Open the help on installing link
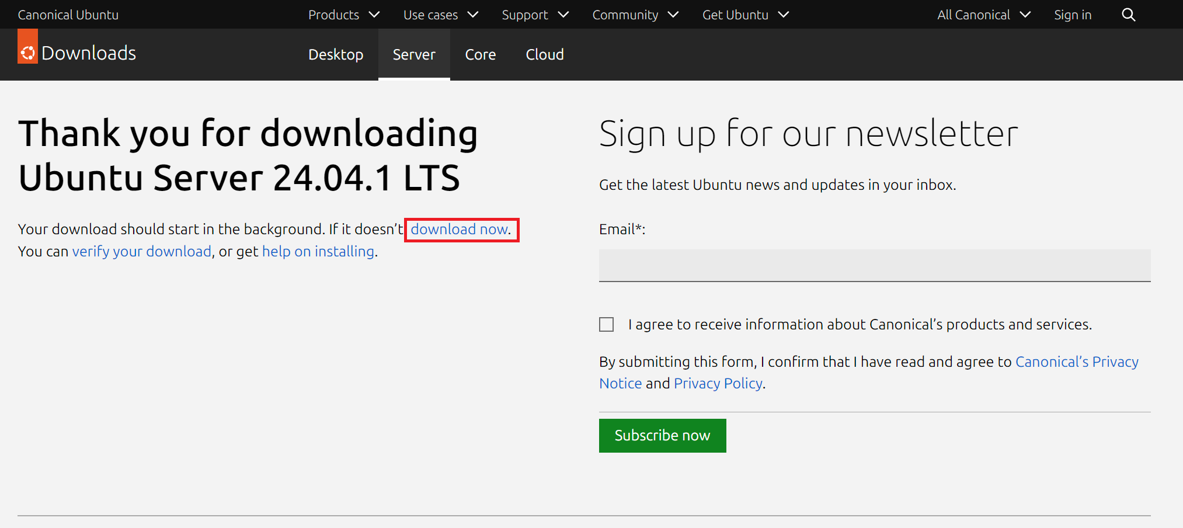This screenshot has width=1183, height=528. click(318, 251)
